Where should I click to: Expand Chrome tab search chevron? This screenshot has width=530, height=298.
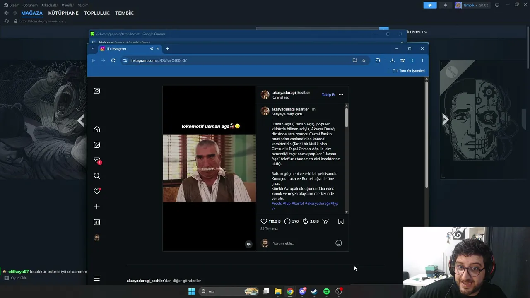(x=92, y=49)
